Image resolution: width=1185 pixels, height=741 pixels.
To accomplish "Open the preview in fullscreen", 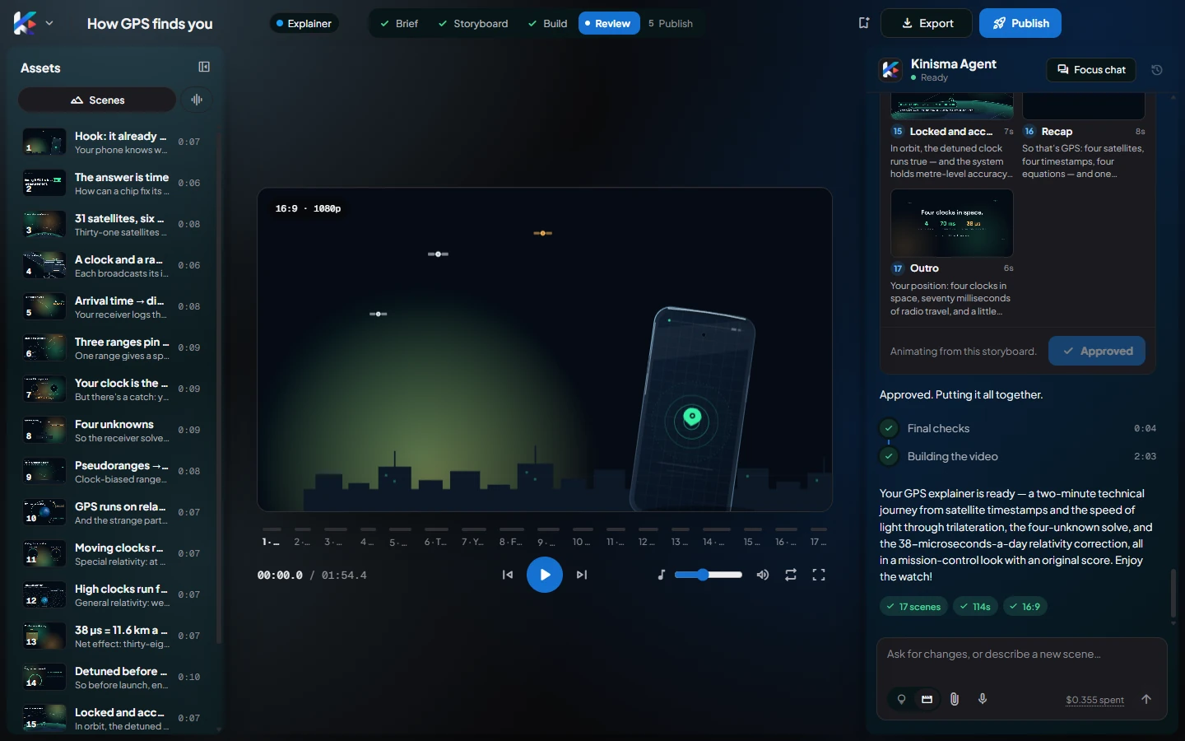I will (x=819, y=575).
